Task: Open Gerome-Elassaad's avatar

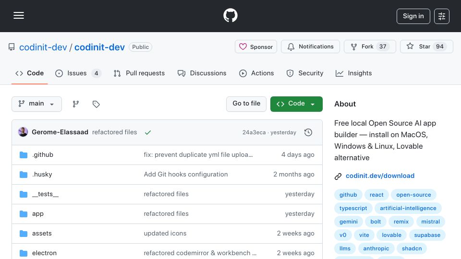Action: click(x=23, y=132)
